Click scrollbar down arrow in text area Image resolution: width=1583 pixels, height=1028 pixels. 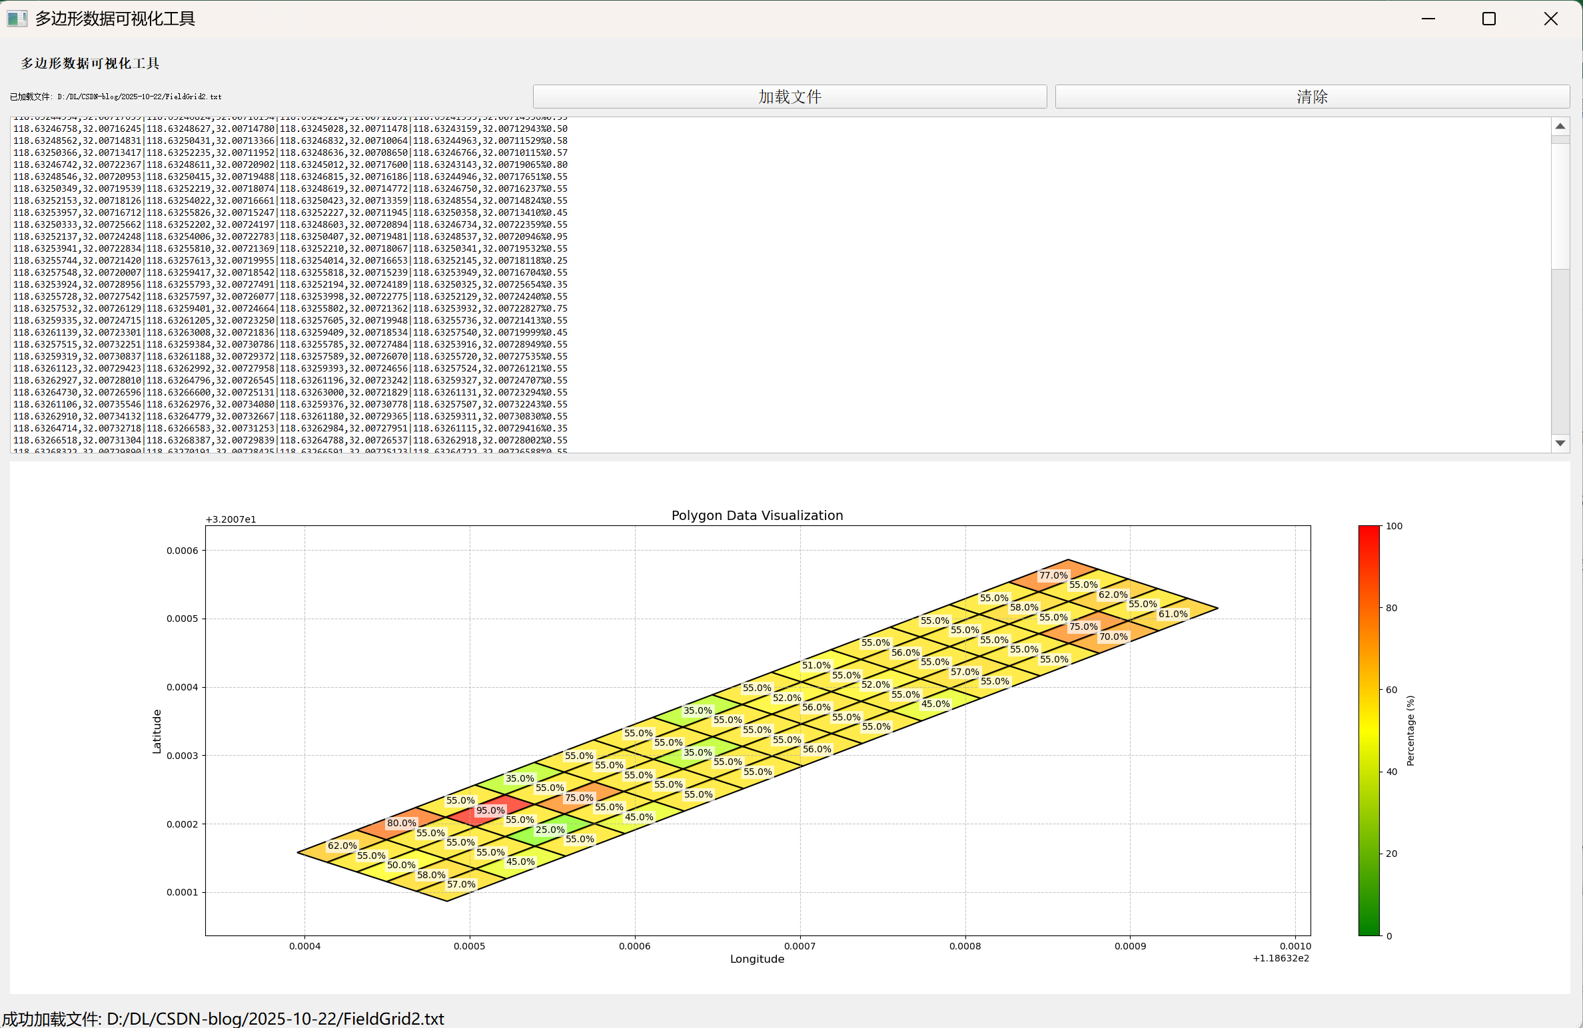tap(1560, 443)
